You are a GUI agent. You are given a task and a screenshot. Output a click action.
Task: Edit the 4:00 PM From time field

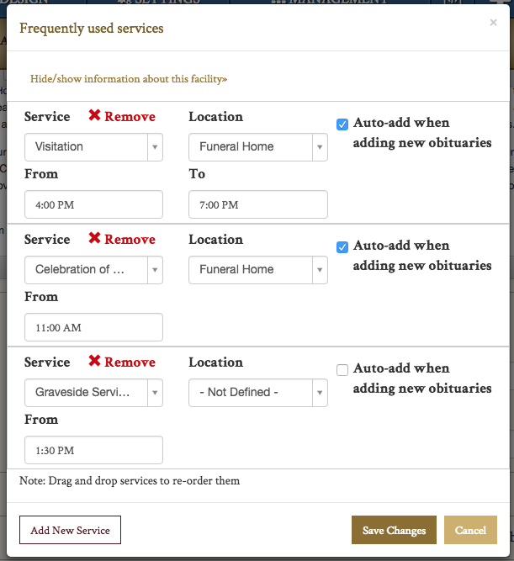click(93, 204)
